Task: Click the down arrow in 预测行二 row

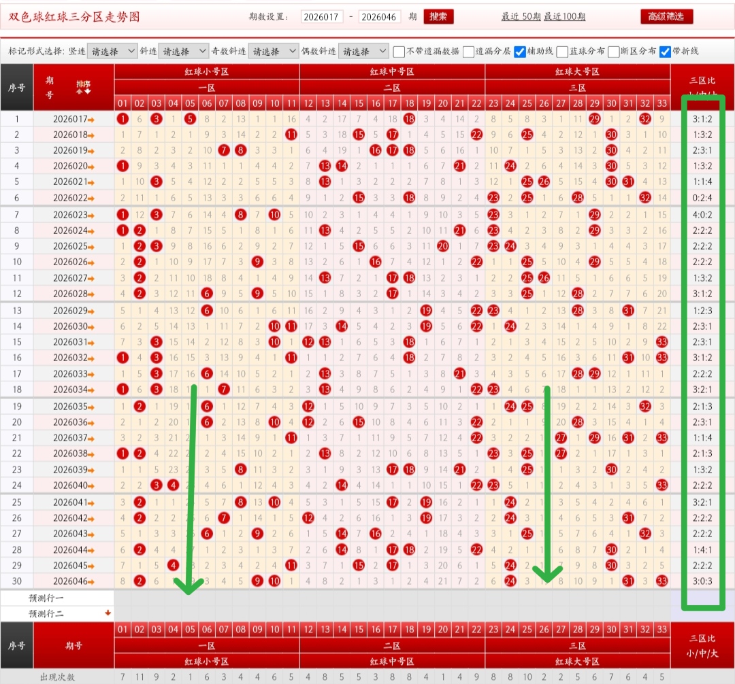Action: (107, 613)
